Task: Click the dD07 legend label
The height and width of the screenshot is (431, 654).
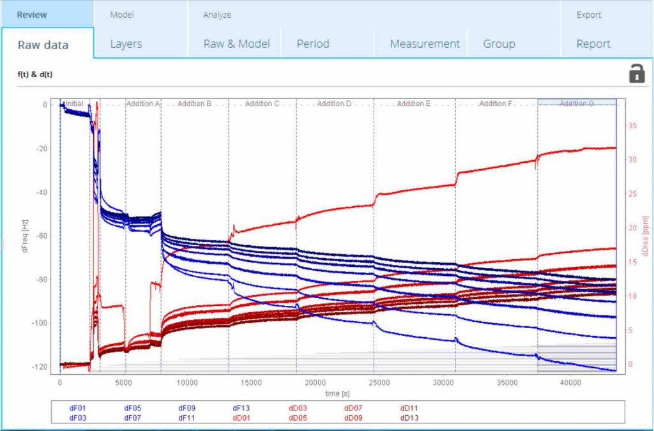Action: pos(354,408)
